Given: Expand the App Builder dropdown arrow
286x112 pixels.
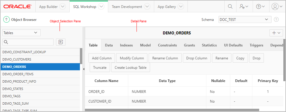Looking at the screenshot, I should tap(63, 7).
